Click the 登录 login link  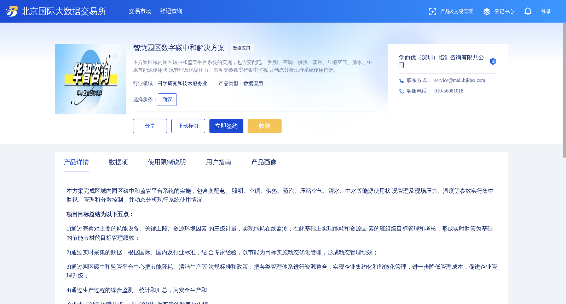coord(546,12)
